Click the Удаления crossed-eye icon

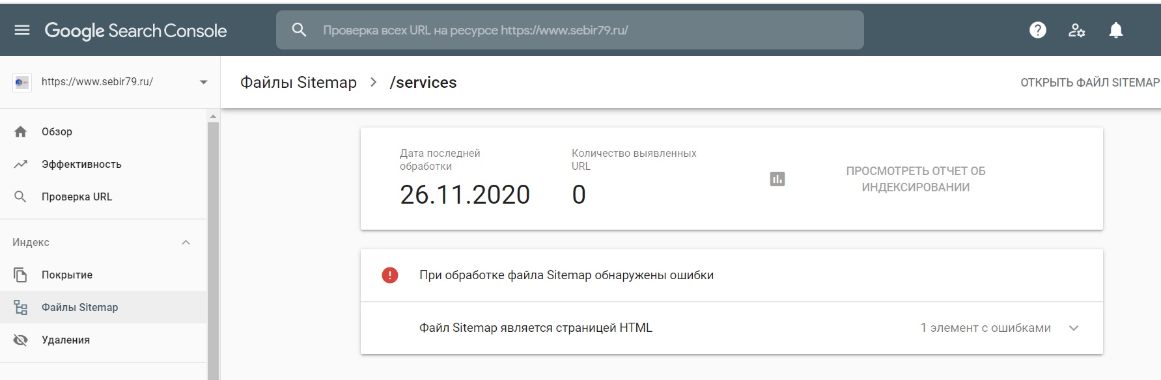(21, 340)
